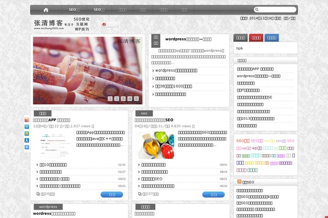328x218 pixels.
Task: Open the sidebar wordpress article link
Action: pos(259,76)
